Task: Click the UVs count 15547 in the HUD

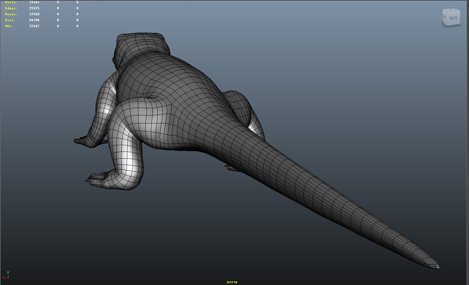Action: coord(34,26)
